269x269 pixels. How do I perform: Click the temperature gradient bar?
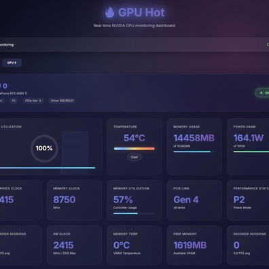point(134,149)
